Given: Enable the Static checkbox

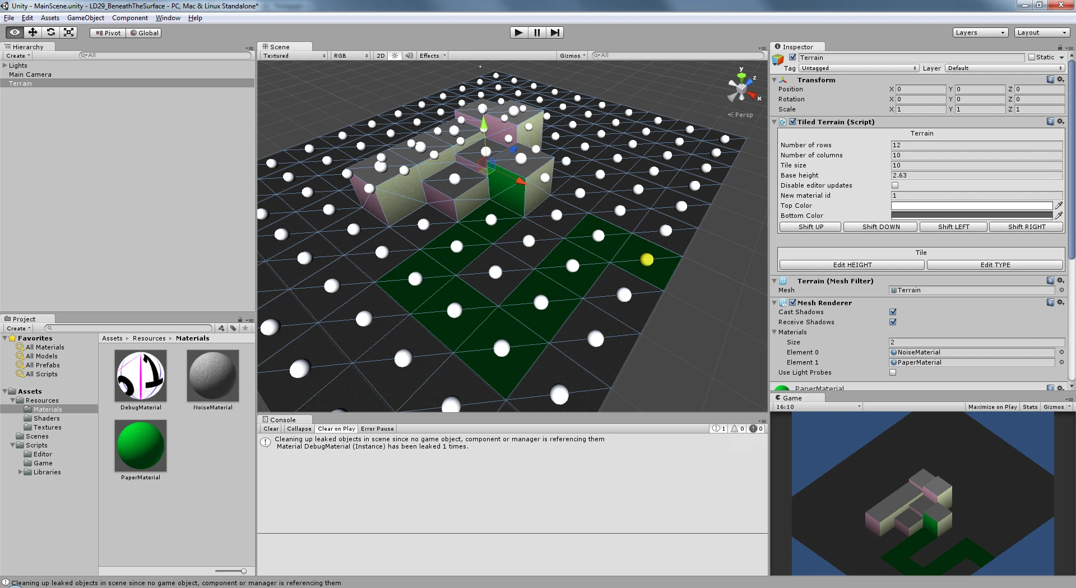Looking at the screenshot, I should pos(1032,57).
